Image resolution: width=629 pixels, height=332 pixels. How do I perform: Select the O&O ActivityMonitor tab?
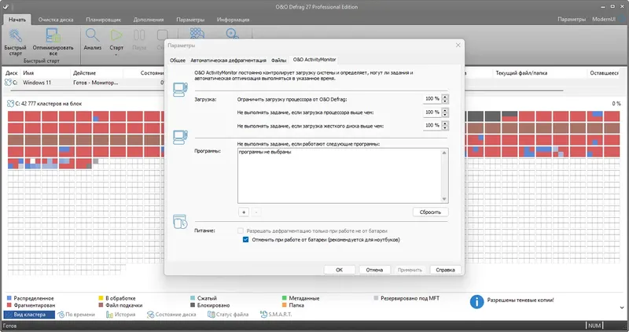[314, 60]
